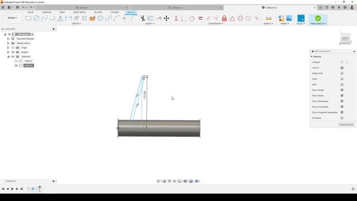Apply the Tangent constraint
The width and height of the screenshot is (357, 201).
(192, 18)
